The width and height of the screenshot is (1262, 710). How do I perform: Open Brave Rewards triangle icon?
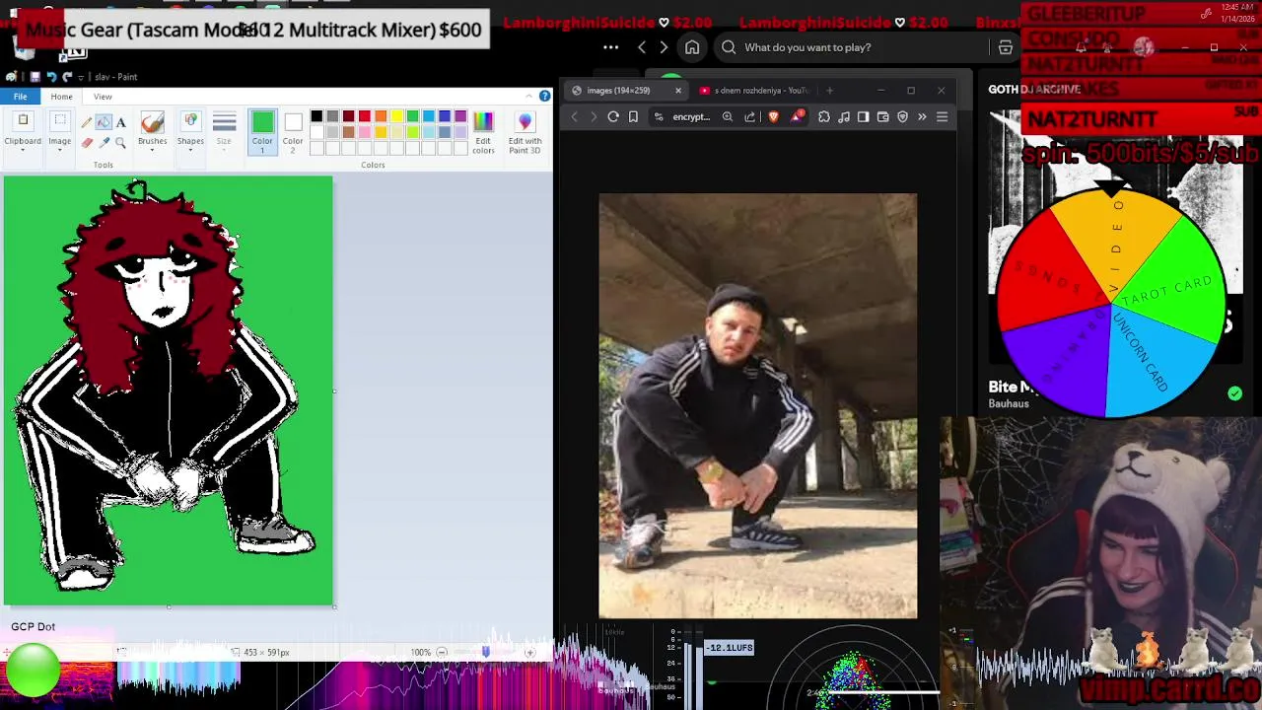(x=797, y=116)
